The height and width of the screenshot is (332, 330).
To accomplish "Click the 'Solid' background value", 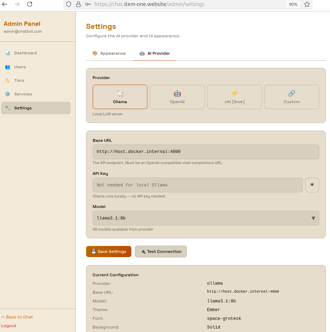I will pyautogui.click(x=214, y=327).
